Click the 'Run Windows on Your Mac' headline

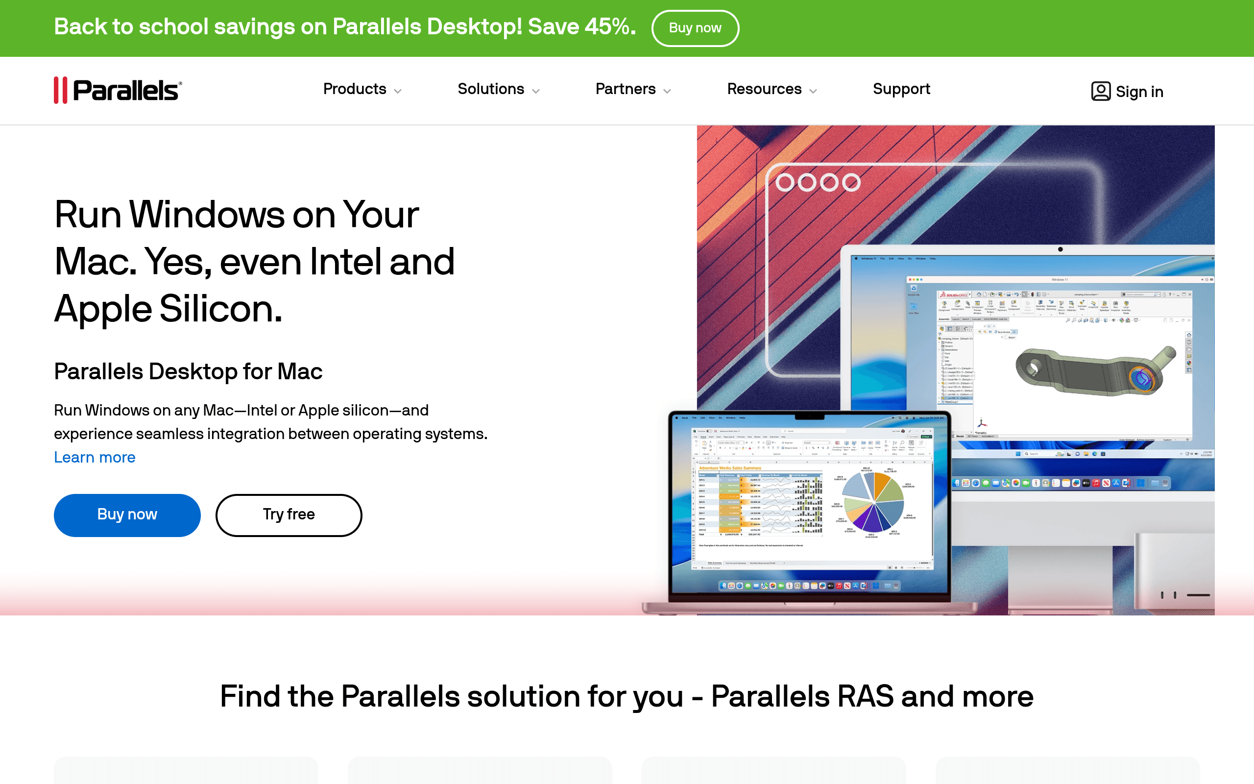pos(254,261)
